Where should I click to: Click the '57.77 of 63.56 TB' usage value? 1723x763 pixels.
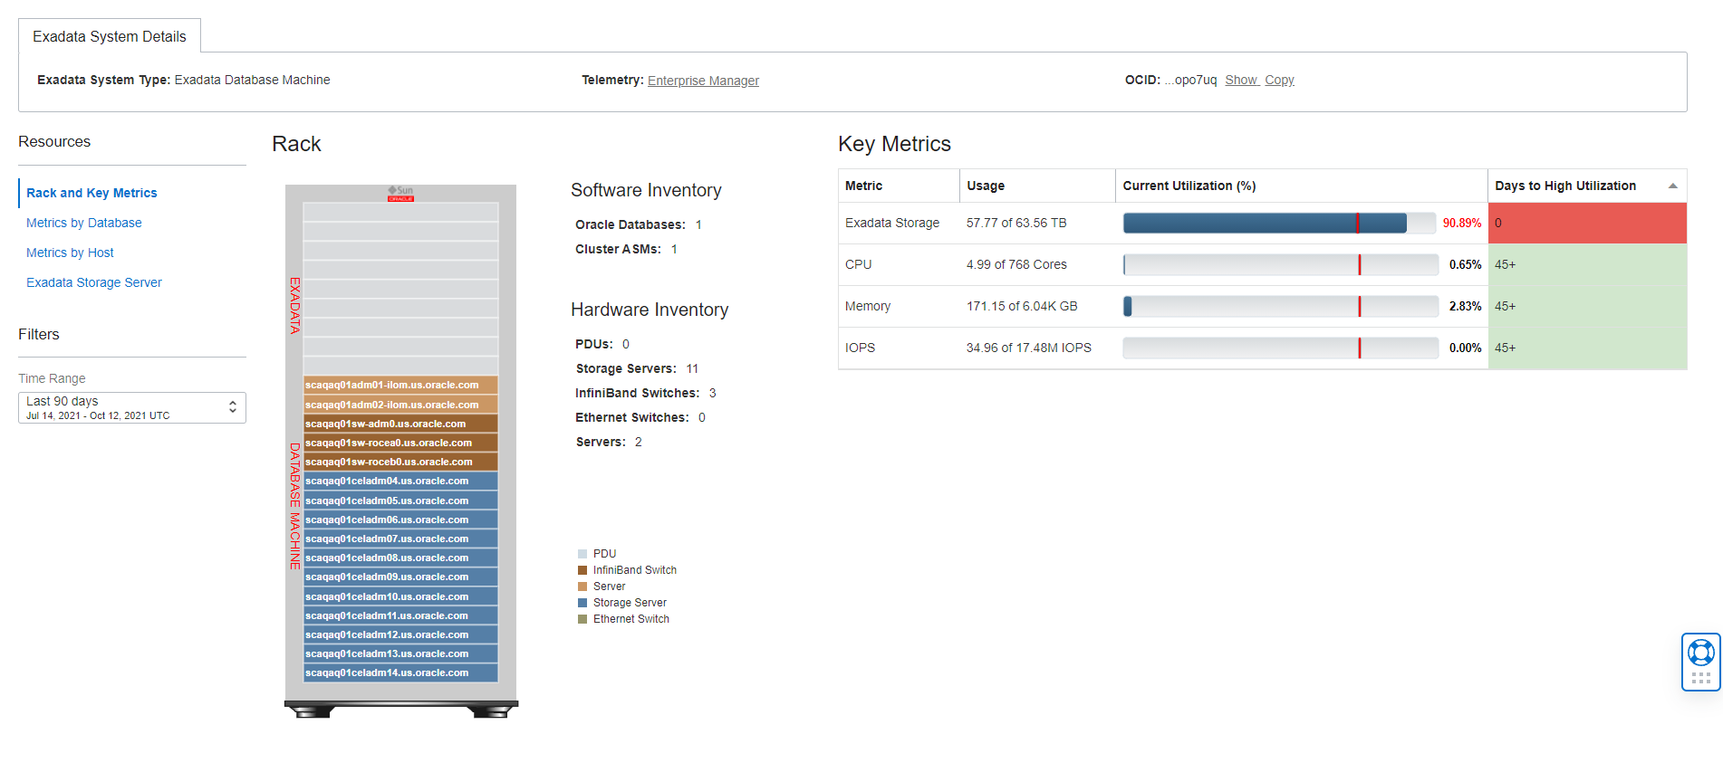click(x=1016, y=223)
